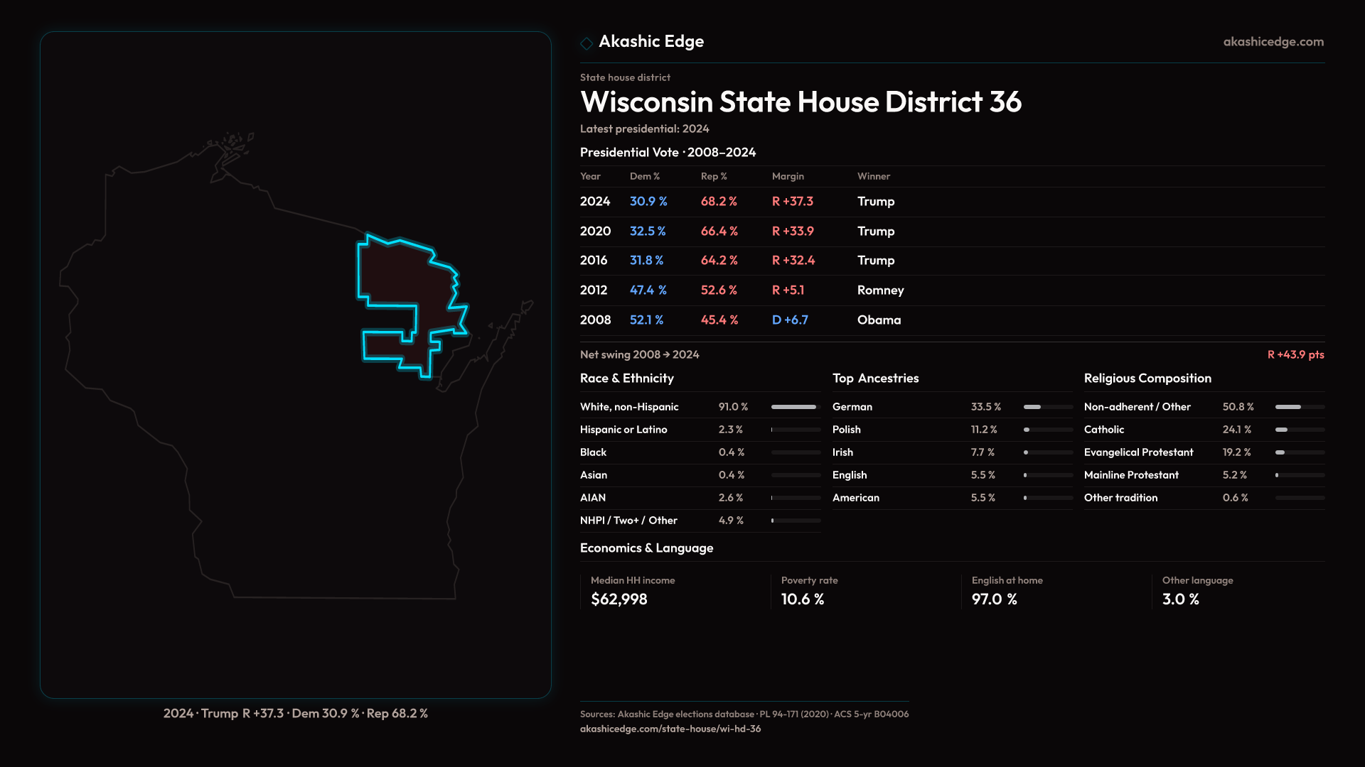Image resolution: width=1365 pixels, height=767 pixels.
Task: Open the akashicedge.com link at top right
Action: coord(1273,42)
